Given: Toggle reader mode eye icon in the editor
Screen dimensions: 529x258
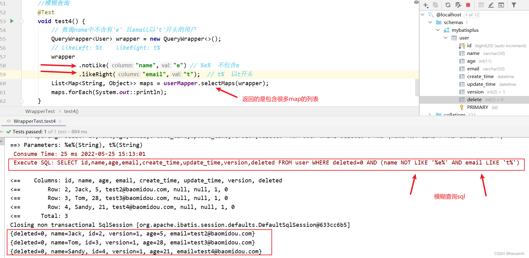Looking at the screenshot, I should click(x=416, y=2).
